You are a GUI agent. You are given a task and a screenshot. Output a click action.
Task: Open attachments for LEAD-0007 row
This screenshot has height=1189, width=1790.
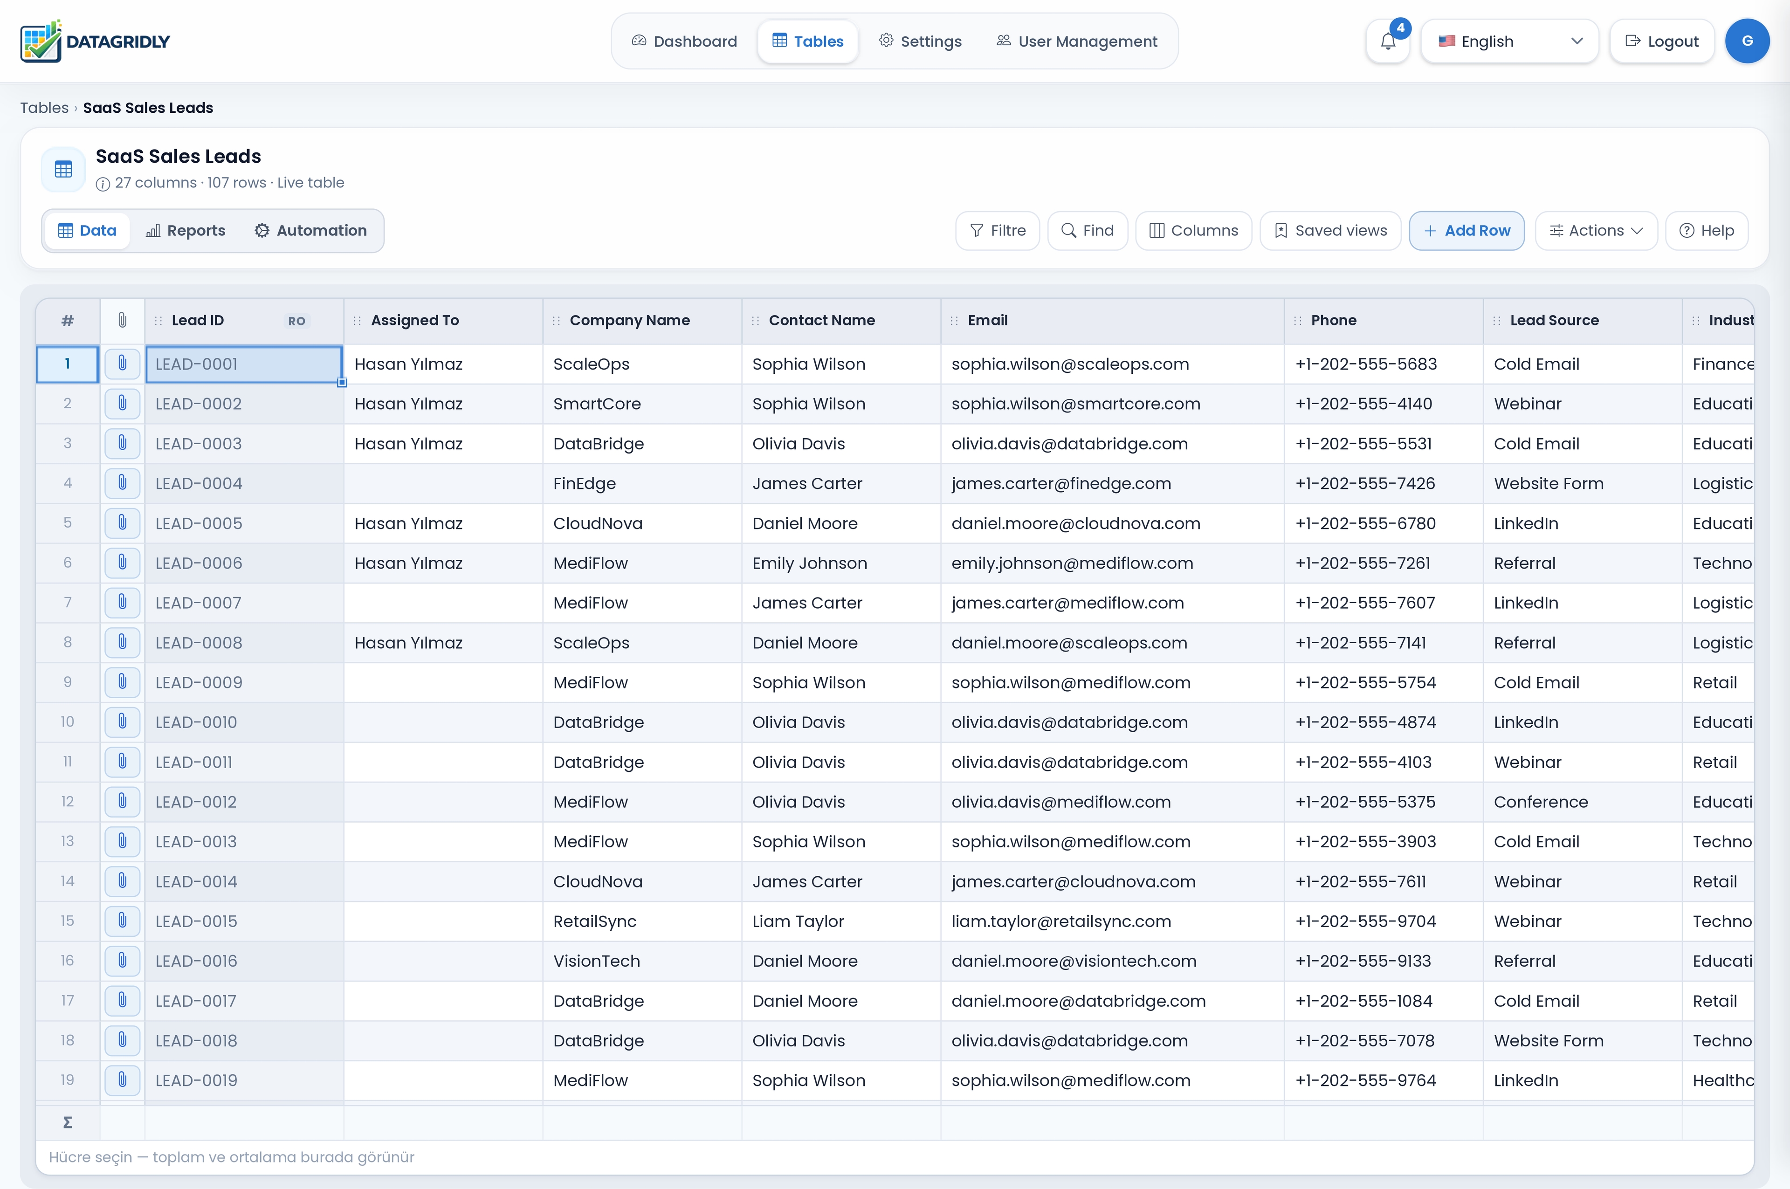pos(122,603)
